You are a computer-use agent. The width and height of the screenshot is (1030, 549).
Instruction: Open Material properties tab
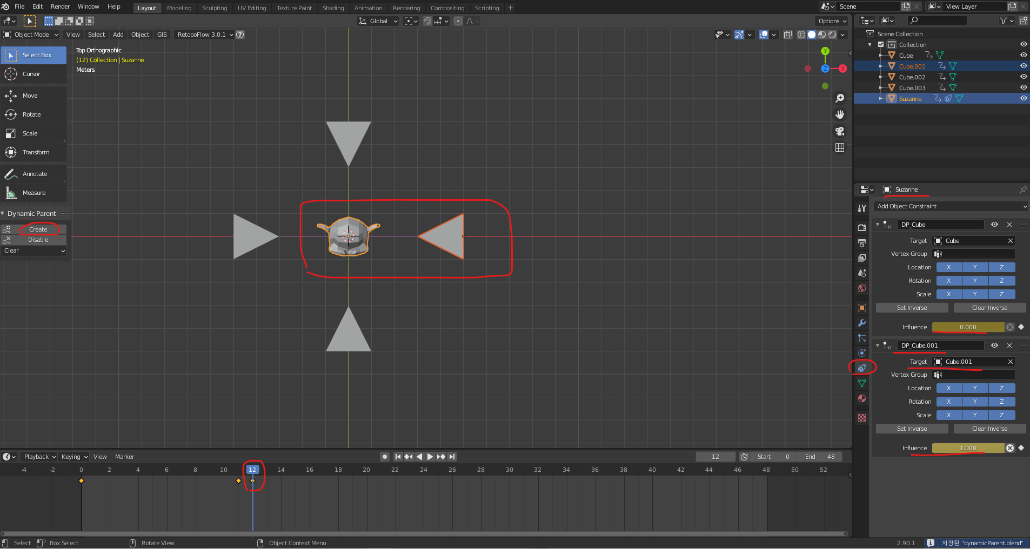click(x=862, y=398)
